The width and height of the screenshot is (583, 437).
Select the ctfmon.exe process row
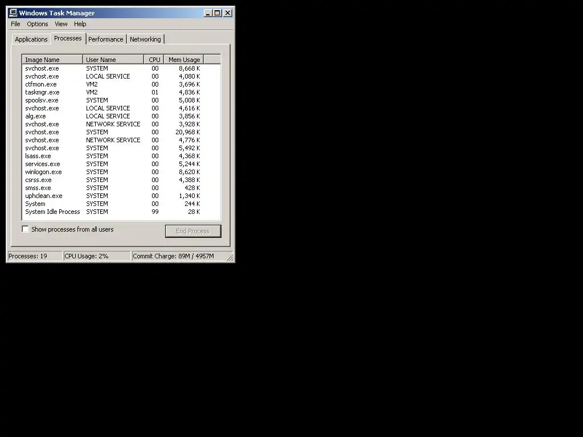click(121, 84)
